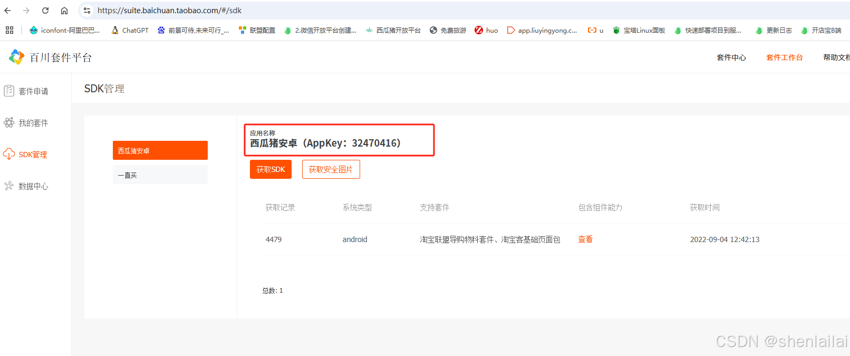Image resolution: width=850 pixels, height=356 pixels.
Task: Open the ChatGPT bookmark
Action: tap(130, 30)
